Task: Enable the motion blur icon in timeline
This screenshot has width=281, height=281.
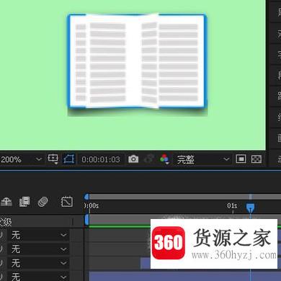Action: coord(43,202)
